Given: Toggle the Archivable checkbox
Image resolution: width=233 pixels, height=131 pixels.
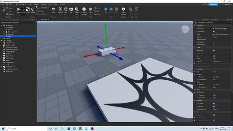Looking at the screenshot, I should 214,51.
